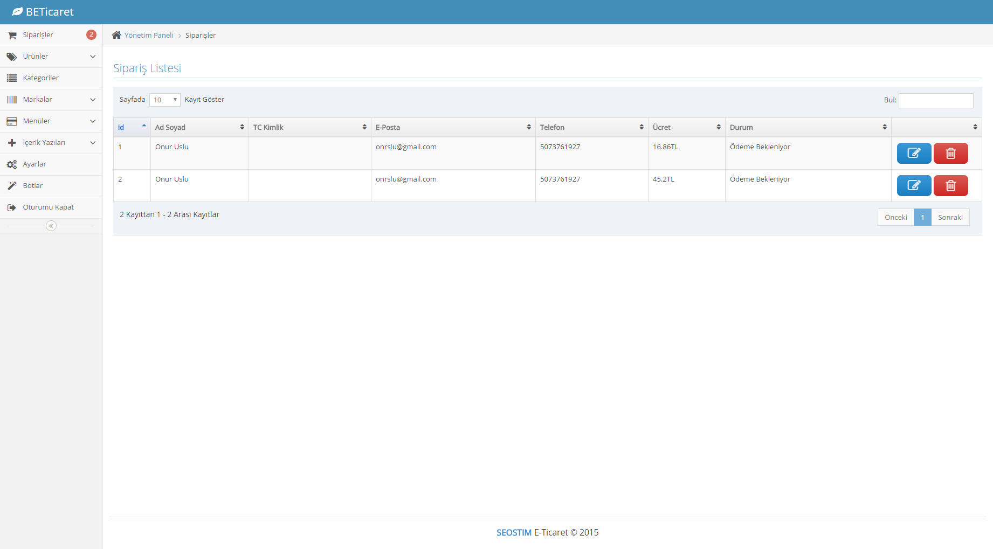
Task: Open the records-per-page dropdown
Action: point(164,100)
